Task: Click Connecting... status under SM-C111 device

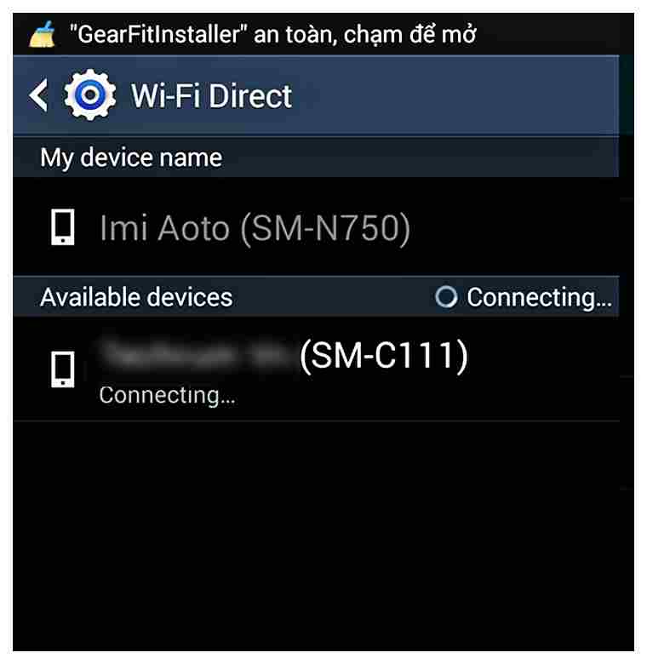Action: point(167,396)
